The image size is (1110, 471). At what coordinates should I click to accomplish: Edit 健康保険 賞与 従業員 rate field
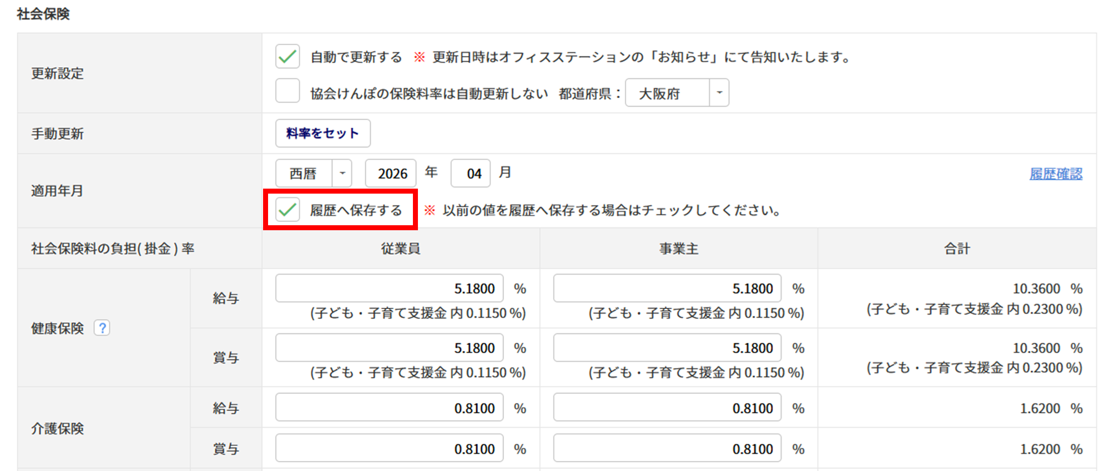(390, 347)
